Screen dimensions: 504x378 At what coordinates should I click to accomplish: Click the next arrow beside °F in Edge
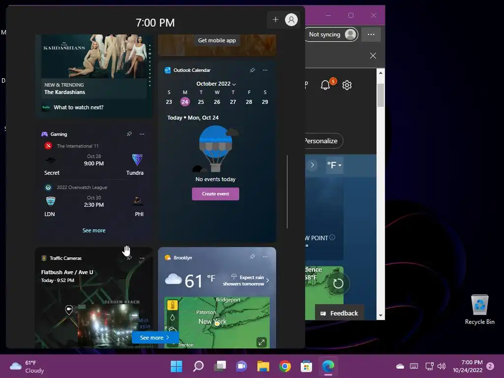(x=312, y=165)
